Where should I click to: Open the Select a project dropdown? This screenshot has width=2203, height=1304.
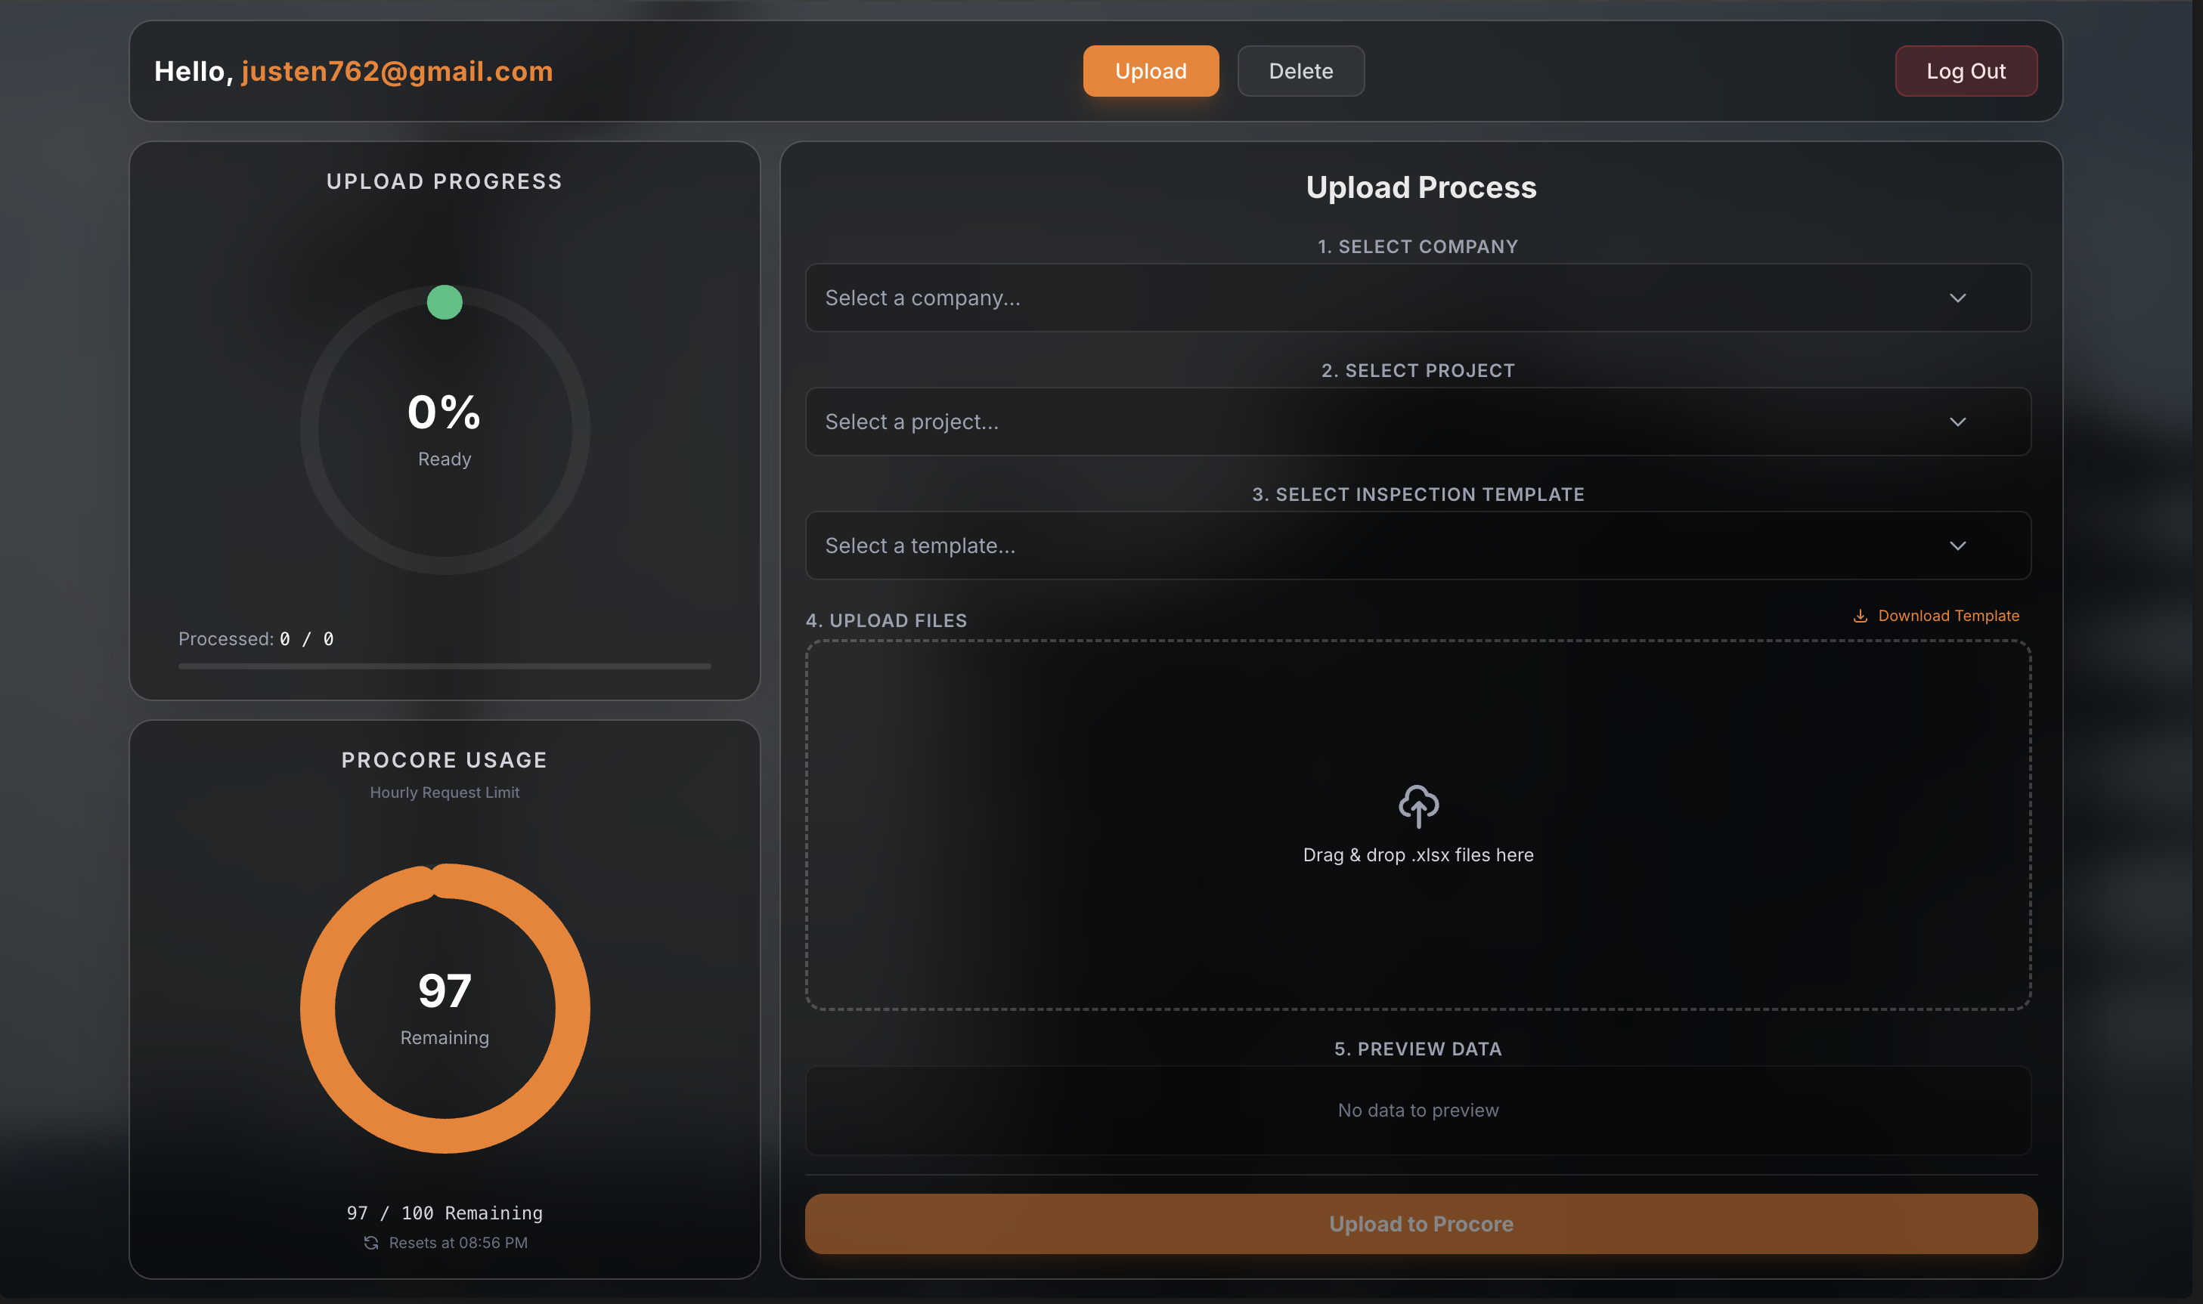pos(1418,422)
